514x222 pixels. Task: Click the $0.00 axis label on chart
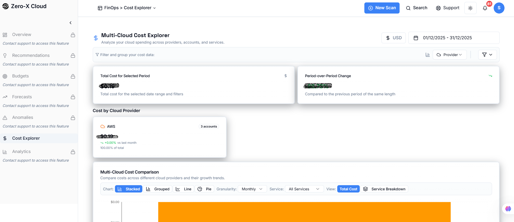point(115,202)
